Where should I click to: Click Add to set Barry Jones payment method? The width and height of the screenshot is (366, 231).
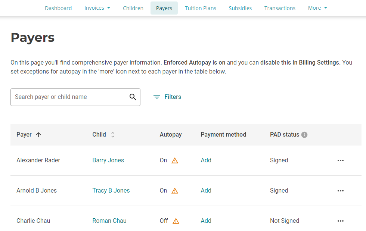click(206, 160)
